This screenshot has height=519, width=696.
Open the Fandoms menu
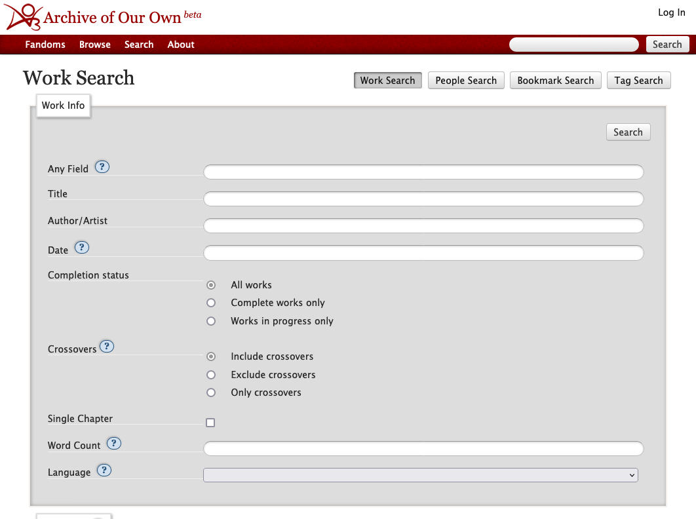pos(45,45)
